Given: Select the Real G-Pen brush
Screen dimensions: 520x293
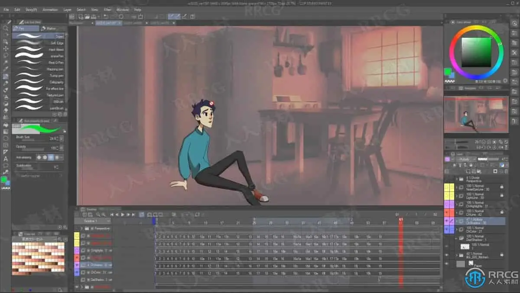Looking at the screenshot, I should pyautogui.click(x=39, y=63).
